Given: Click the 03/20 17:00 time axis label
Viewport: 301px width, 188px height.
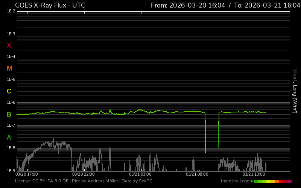Looking at the screenshot, I should coord(26,174).
